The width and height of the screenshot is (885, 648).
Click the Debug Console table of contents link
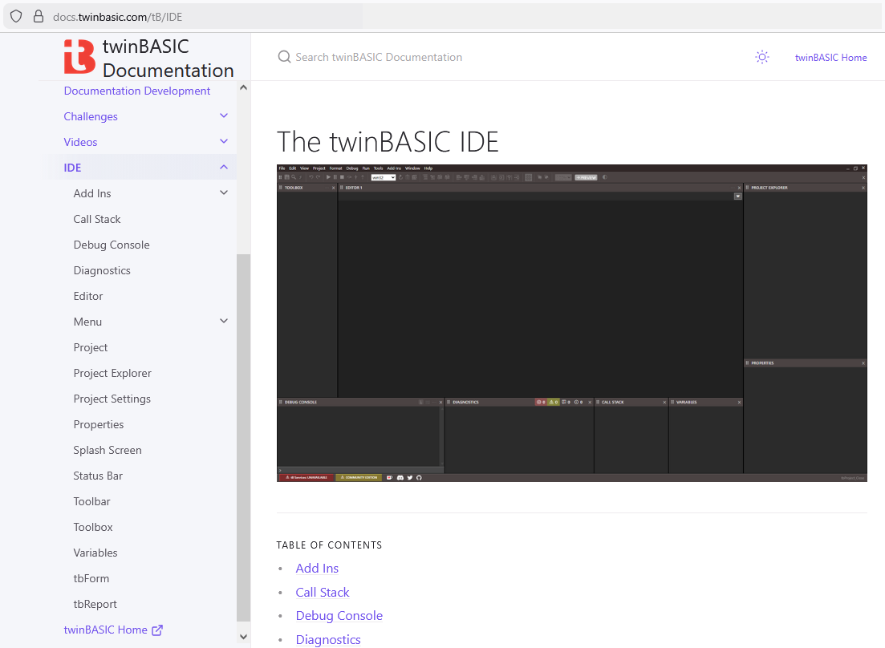coord(339,616)
